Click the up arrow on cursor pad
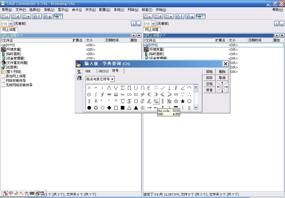285x198 pixels. 222,83
